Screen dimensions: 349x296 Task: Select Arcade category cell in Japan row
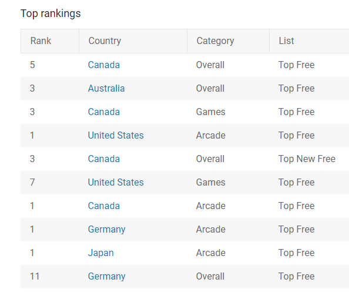[x=210, y=253]
